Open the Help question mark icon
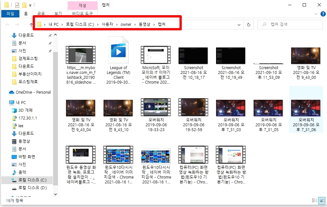This screenshot has height=207, width=327. click(323, 14)
